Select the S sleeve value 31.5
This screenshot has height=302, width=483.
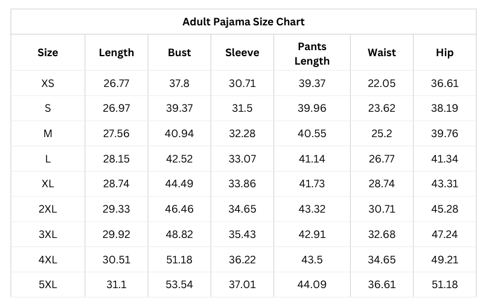242,109
